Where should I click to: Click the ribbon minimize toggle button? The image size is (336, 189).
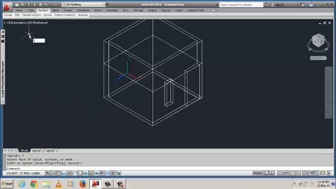pyautogui.click(x=213, y=10)
